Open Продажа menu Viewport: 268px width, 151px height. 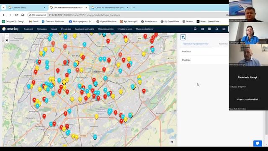click(42, 29)
